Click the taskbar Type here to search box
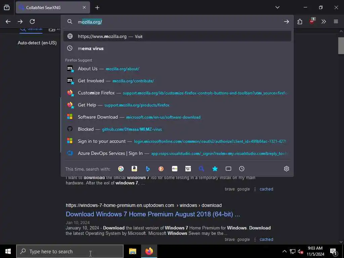Screen dimensions: 344x258 pos(70,251)
